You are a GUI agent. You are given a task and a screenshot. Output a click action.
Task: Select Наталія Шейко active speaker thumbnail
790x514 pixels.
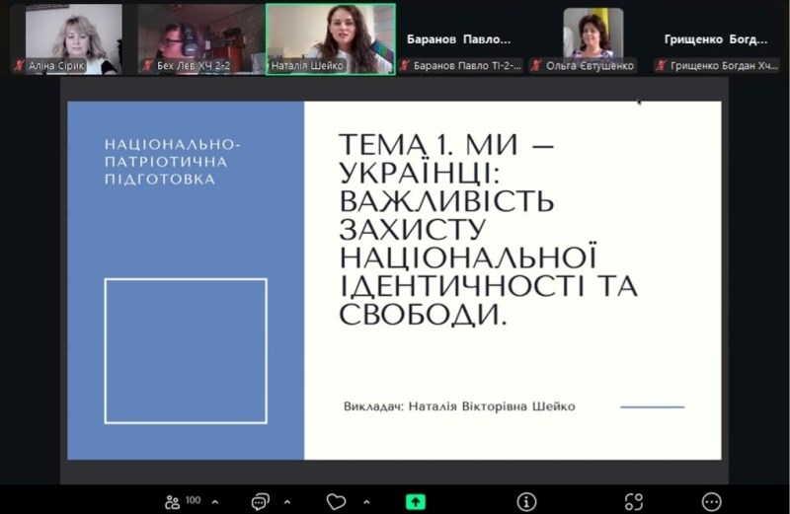(331, 39)
